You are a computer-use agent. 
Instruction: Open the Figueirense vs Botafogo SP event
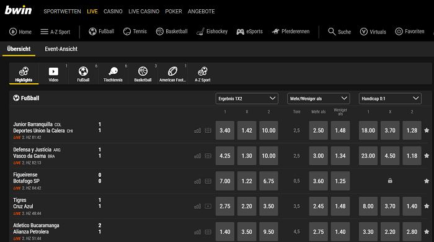pos(26,178)
